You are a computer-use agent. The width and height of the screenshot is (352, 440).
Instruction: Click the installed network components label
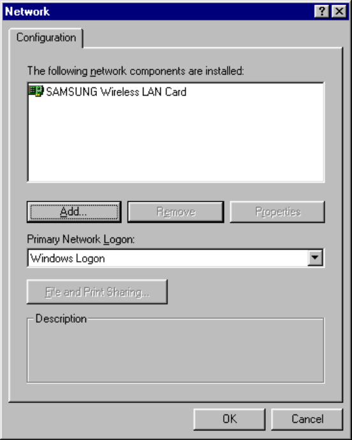[136, 71]
